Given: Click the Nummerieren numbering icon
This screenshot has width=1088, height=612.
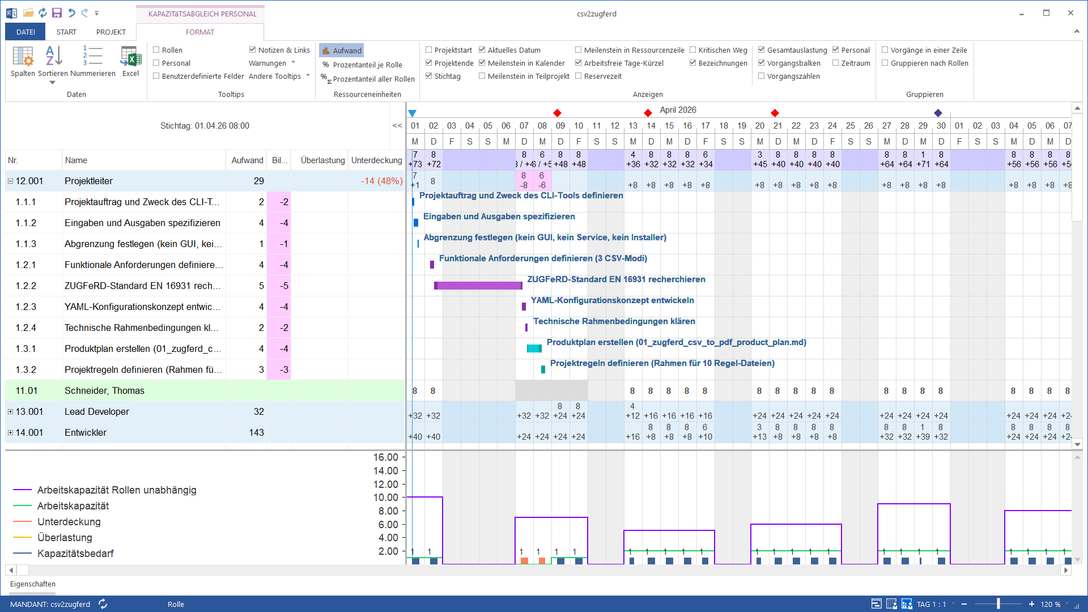Looking at the screenshot, I should click(93, 61).
